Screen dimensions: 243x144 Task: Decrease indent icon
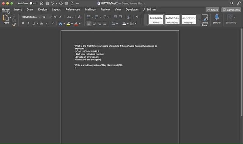(115, 17)
